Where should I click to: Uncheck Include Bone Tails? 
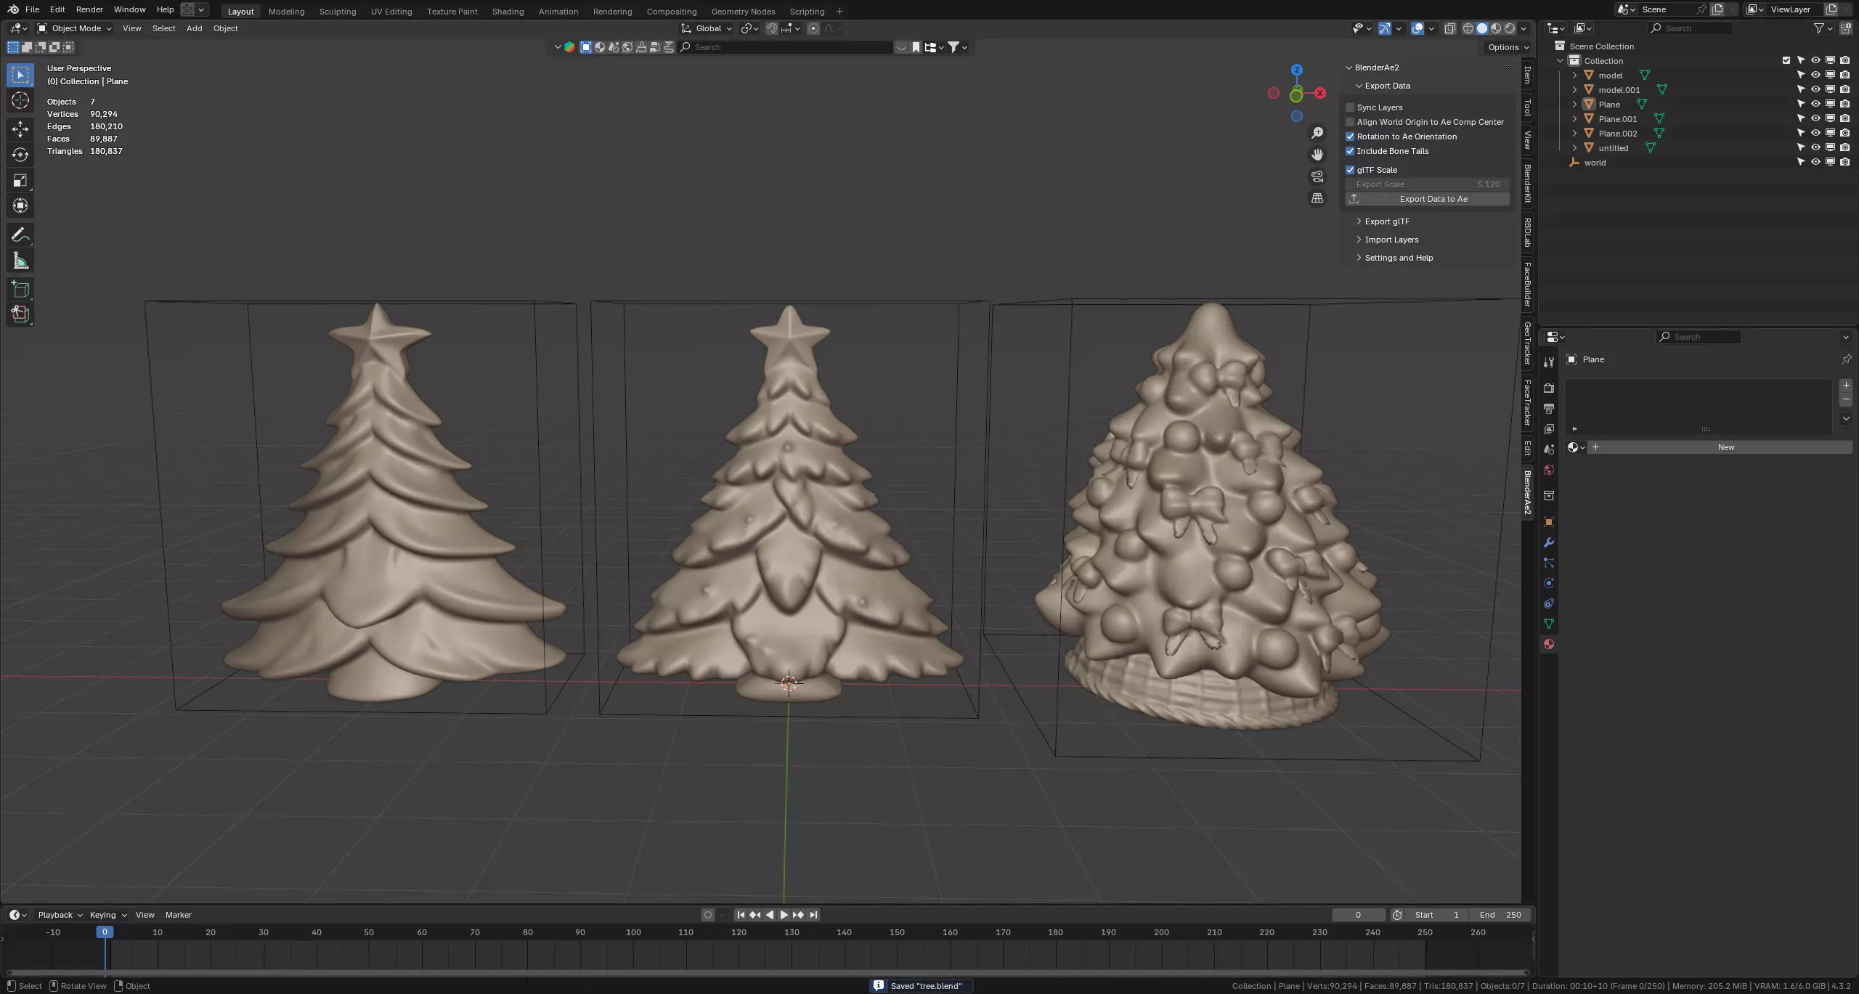coord(1350,151)
